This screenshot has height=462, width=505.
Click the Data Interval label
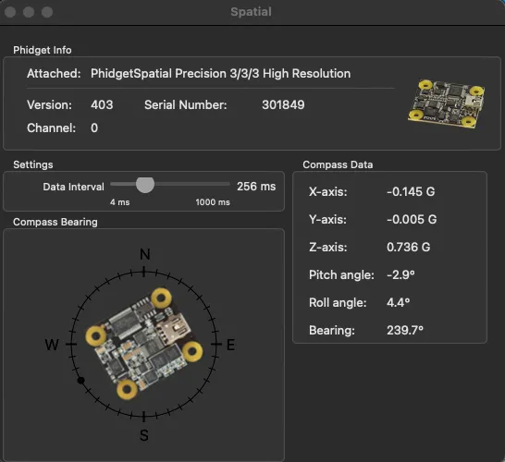(73, 187)
